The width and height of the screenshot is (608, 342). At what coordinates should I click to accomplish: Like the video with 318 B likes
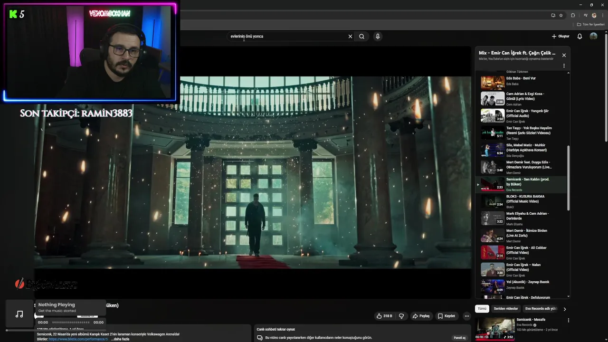point(384,316)
